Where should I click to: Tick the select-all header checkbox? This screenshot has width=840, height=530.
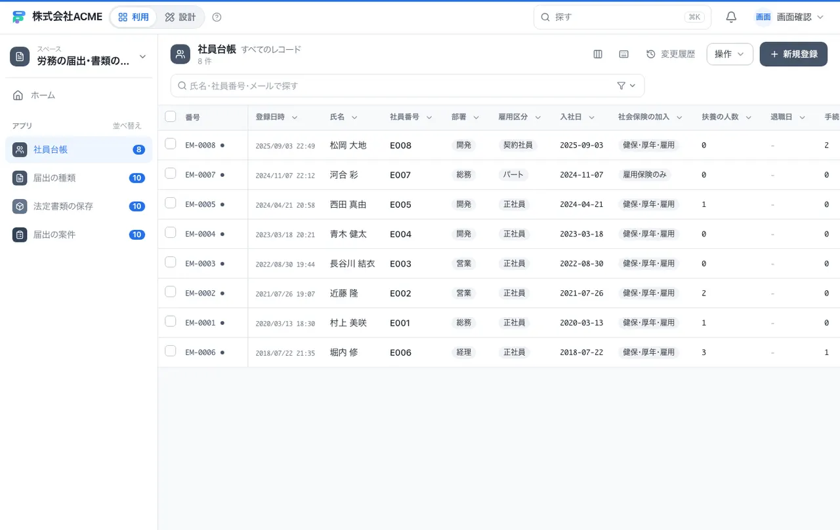[x=171, y=117]
